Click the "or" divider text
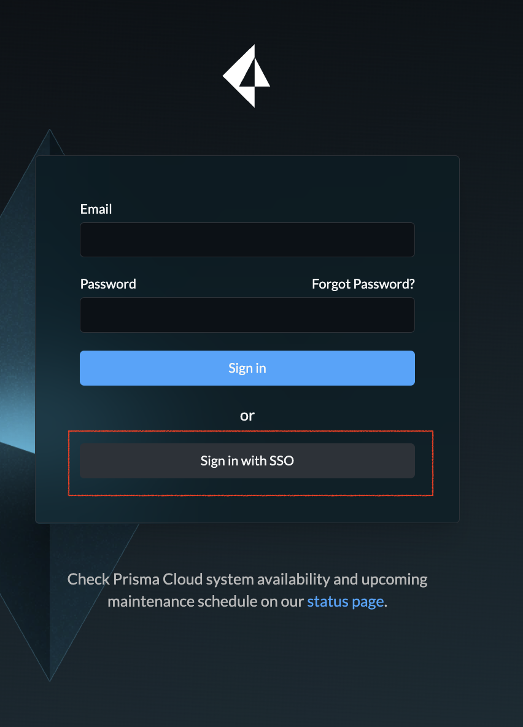This screenshot has width=523, height=727. tap(247, 416)
